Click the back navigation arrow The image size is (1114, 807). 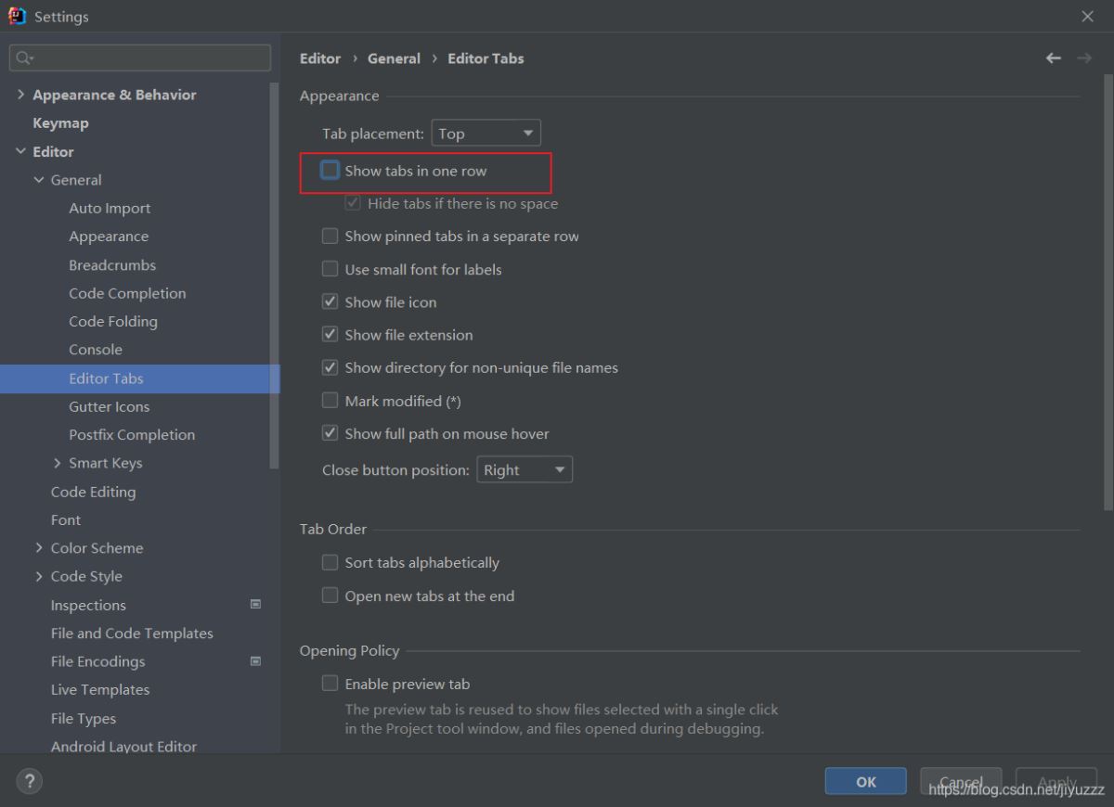[x=1053, y=58]
